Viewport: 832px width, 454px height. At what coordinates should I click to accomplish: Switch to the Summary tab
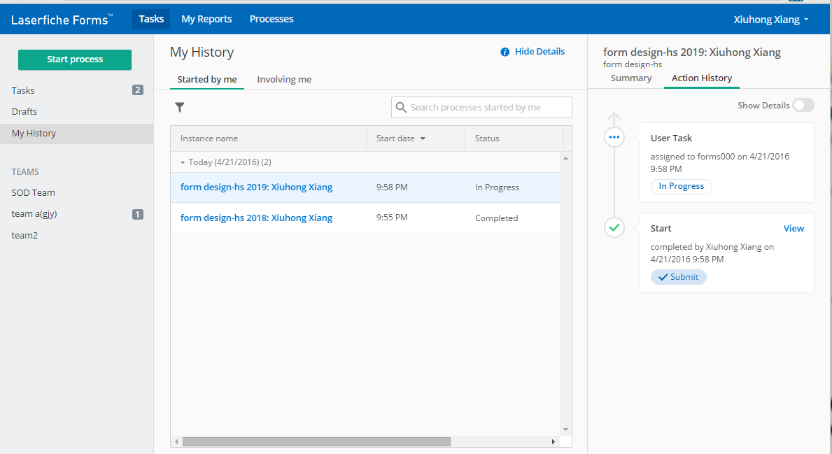(x=631, y=78)
